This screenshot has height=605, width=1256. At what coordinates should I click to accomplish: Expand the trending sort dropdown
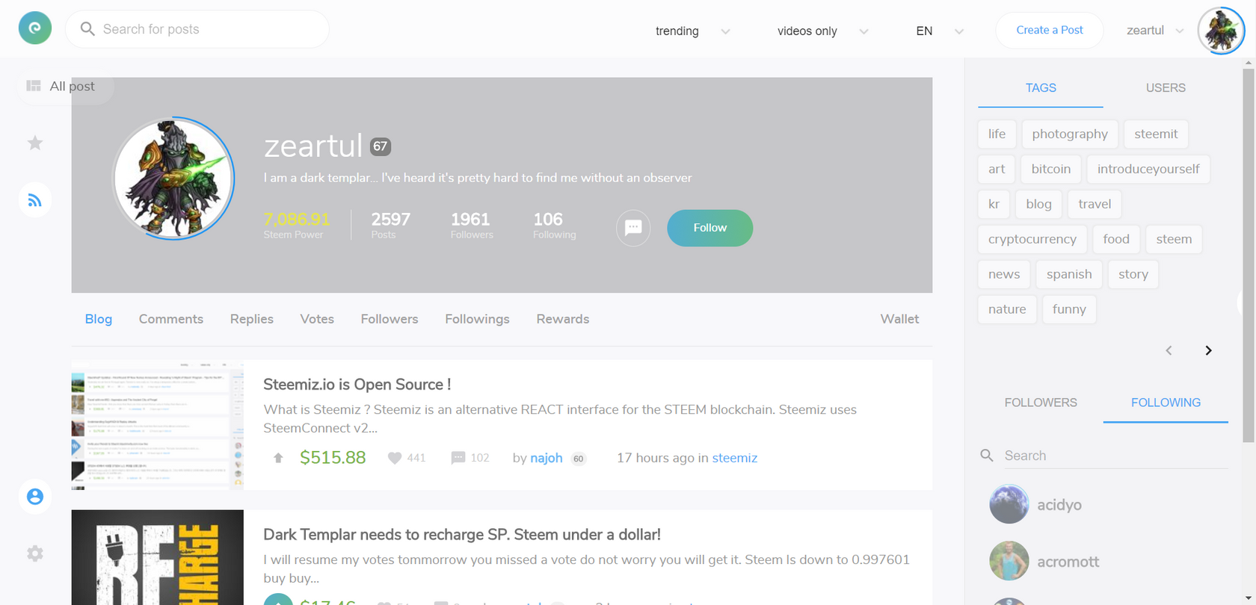click(x=693, y=31)
